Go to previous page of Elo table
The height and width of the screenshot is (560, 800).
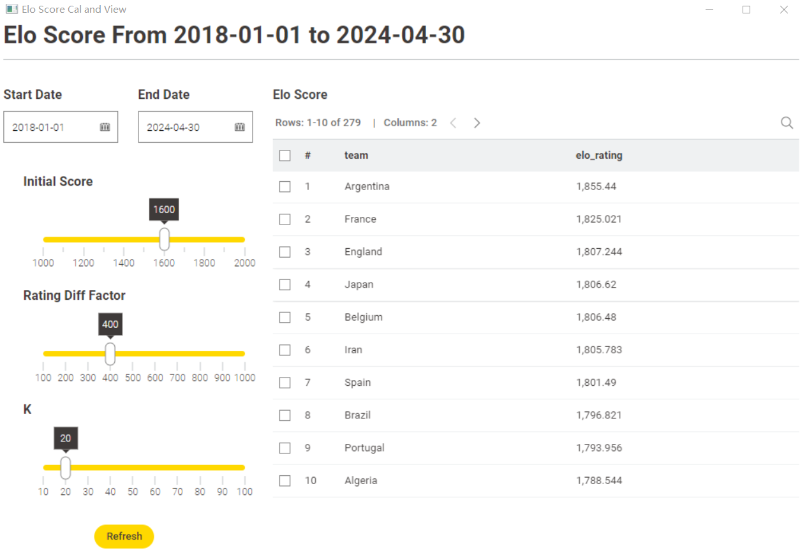453,122
